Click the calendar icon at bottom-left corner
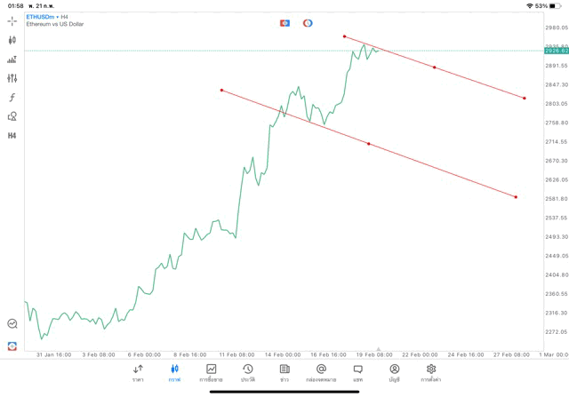The image size is (569, 397). coord(12,345)
